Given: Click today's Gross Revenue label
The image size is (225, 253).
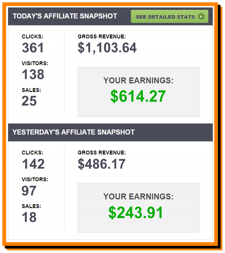Looking at the screenshot, I should [102, 37].
